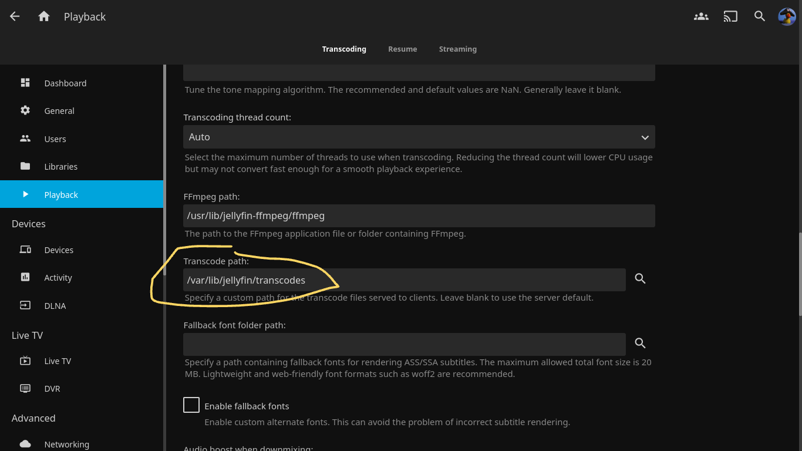Select the Transcoding tab
This screenshot has height=451, width=802.
click(344, 49)
